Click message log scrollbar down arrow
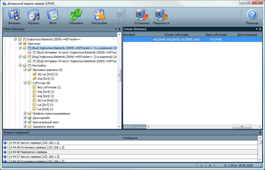This screenshot has height=170, width=265. pyautogui.click(x=260, y=160)
